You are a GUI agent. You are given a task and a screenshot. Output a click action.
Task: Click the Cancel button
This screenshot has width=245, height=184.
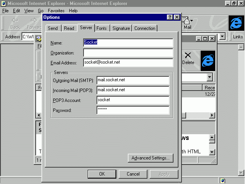[x=133, y=174]
